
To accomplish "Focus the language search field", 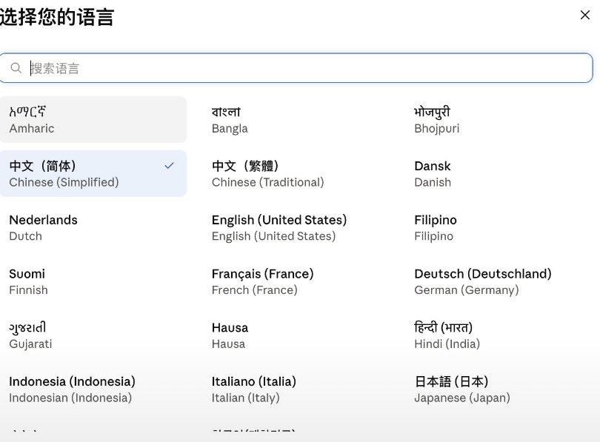I will 296,68.
